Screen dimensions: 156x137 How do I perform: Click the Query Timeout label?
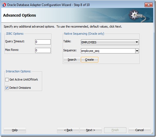[x=15, y=41]
